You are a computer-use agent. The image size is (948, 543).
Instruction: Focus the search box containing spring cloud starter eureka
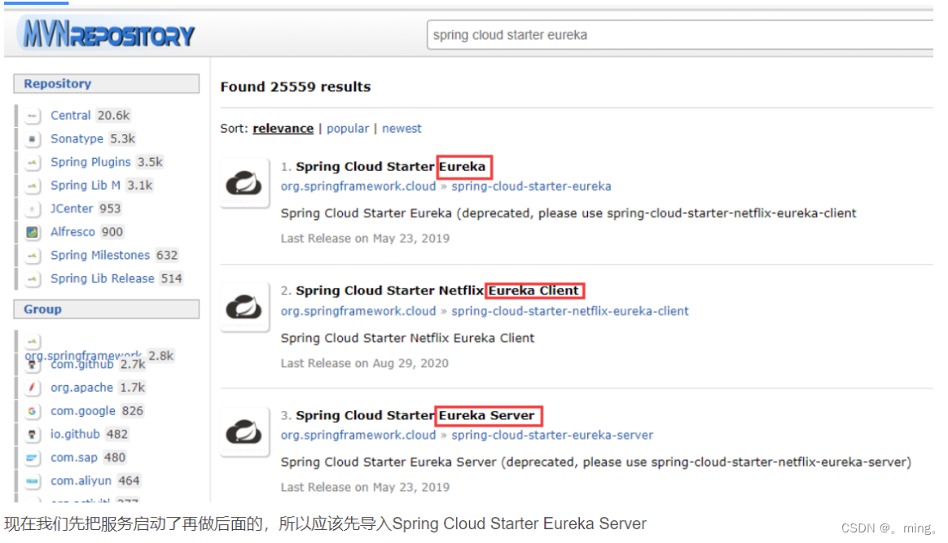point(680,35)
